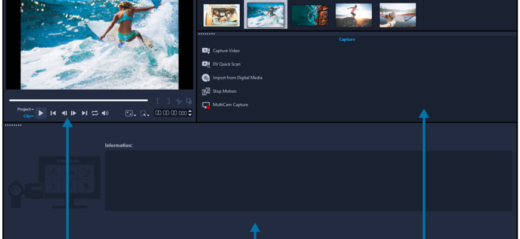Set the Mark-out right bracket
Viewport: 520px width, 239px height.
click(169, 101)
